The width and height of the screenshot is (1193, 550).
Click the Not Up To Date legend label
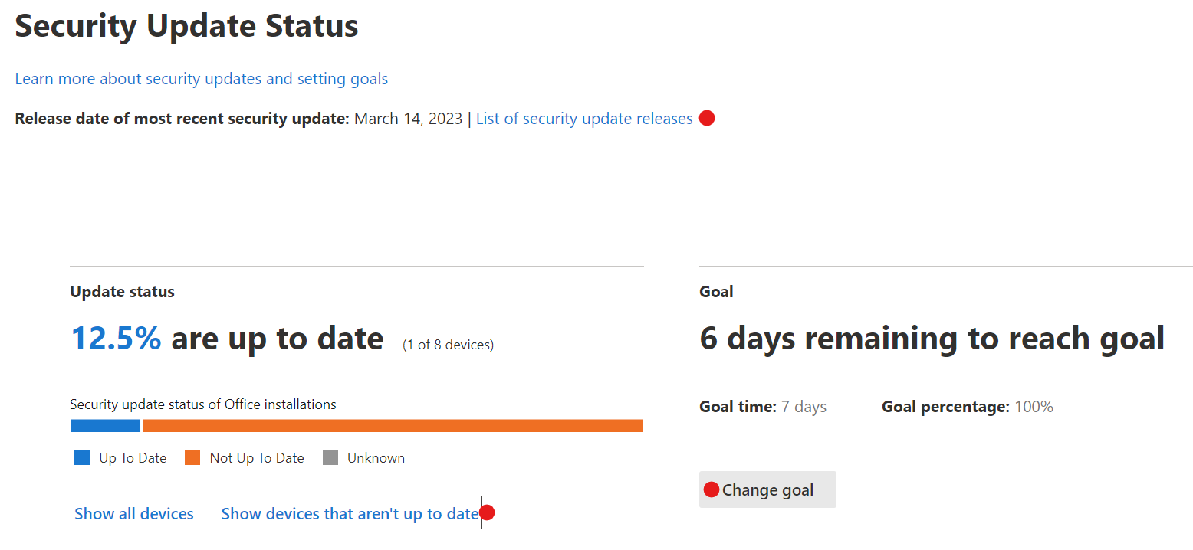pos(256,457)
